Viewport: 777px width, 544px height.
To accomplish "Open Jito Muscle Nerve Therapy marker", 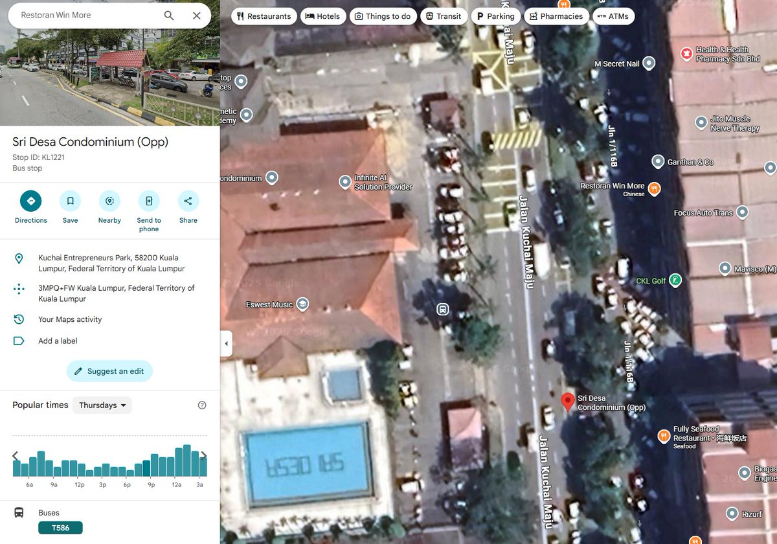I will click(701, 122).
